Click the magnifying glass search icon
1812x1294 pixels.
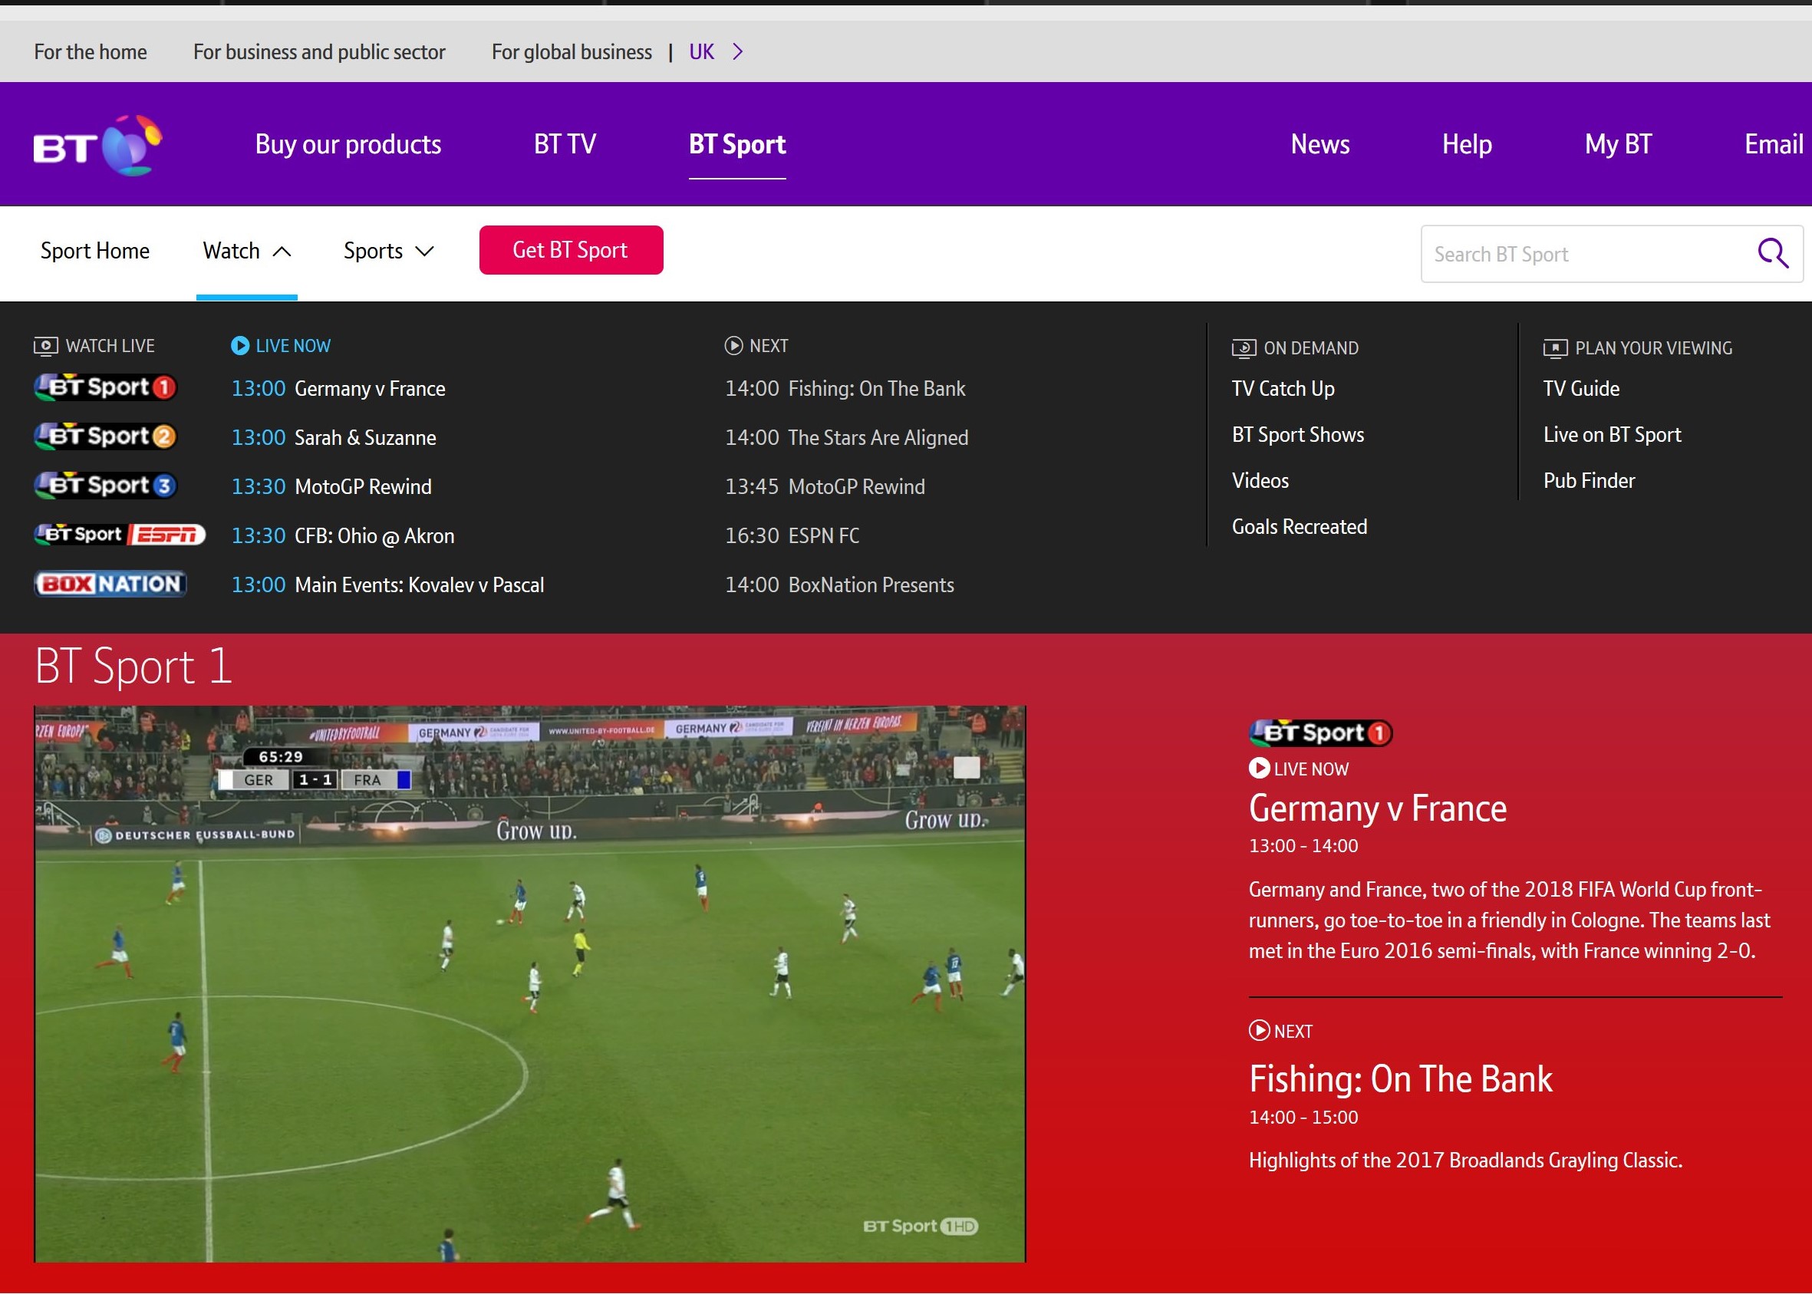[1772, 254]
